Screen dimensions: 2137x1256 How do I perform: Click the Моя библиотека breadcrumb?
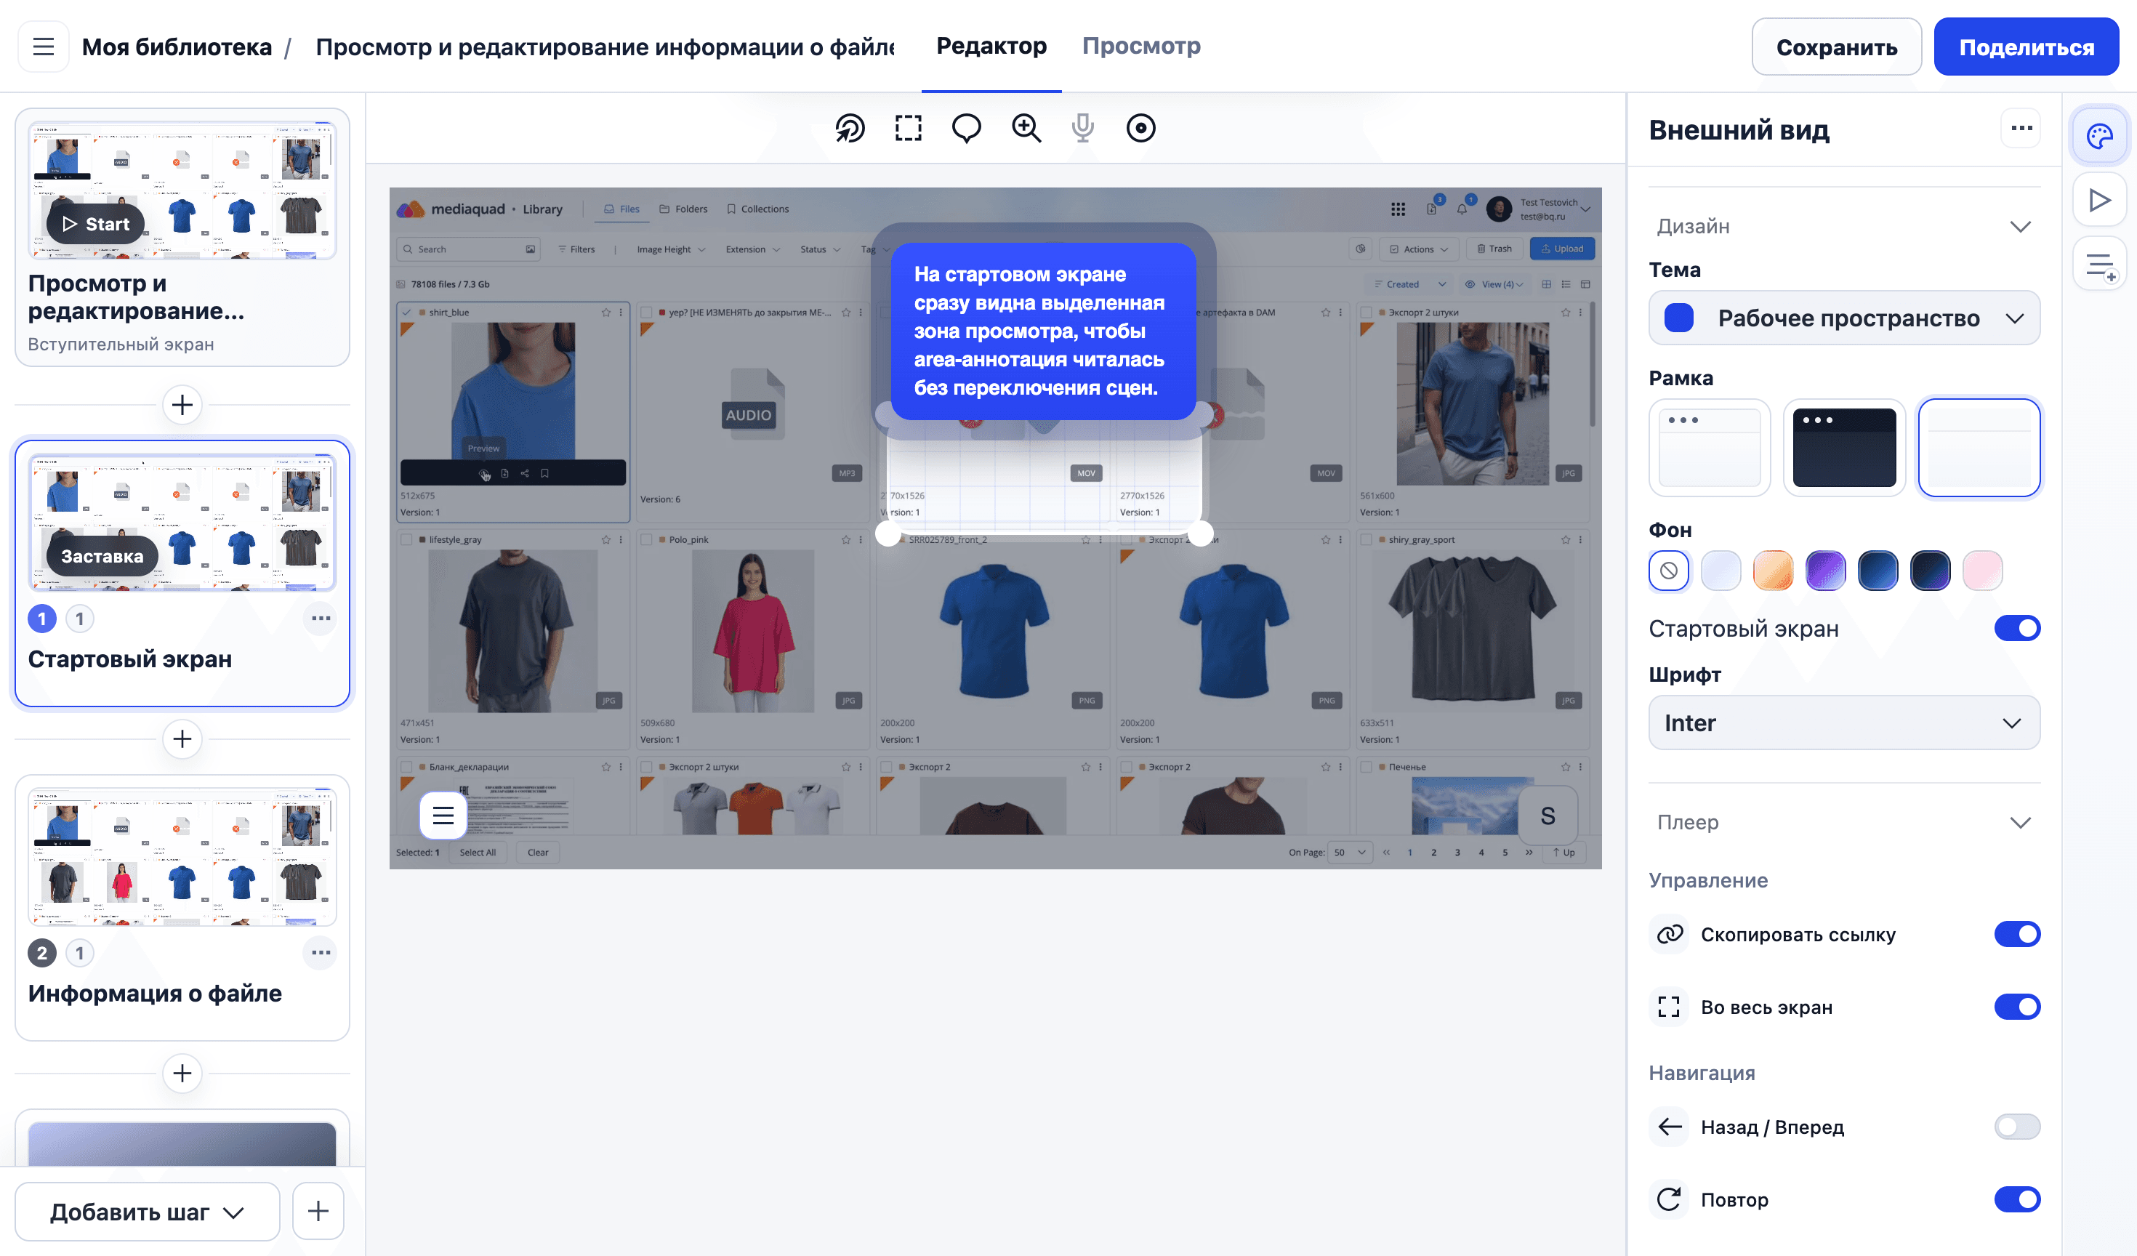(x=177, y=47)
